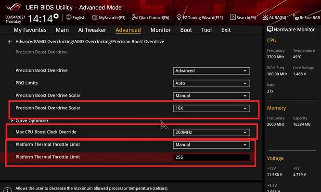
Task: Toggle the ReSize BAR option
Action: (306, 18)
